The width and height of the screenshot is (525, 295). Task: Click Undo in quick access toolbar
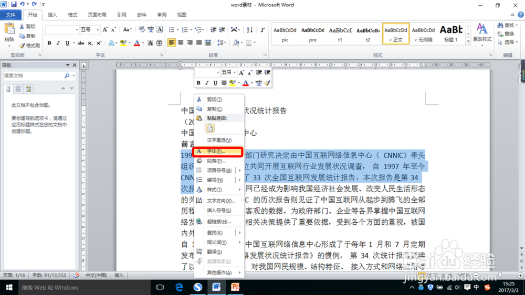tap(22, 4)
